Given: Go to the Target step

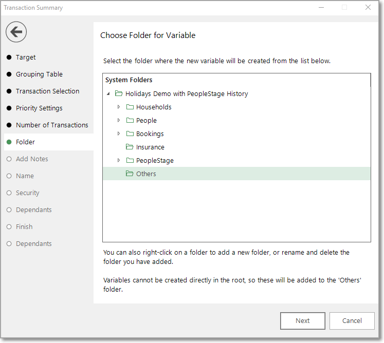Looking at the screenshot, I should (x=26, y=57).
